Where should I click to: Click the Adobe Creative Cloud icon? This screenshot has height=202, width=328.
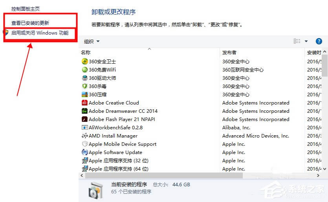click(x=84, y=103)
